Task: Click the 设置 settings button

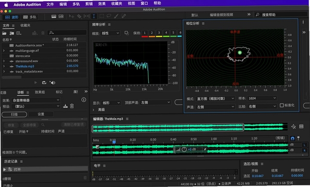Action: [41, 114]
